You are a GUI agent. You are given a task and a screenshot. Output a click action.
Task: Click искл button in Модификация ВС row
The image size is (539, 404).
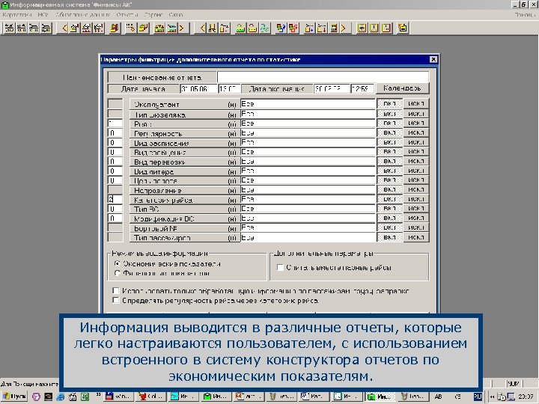[x=416, y=218]
